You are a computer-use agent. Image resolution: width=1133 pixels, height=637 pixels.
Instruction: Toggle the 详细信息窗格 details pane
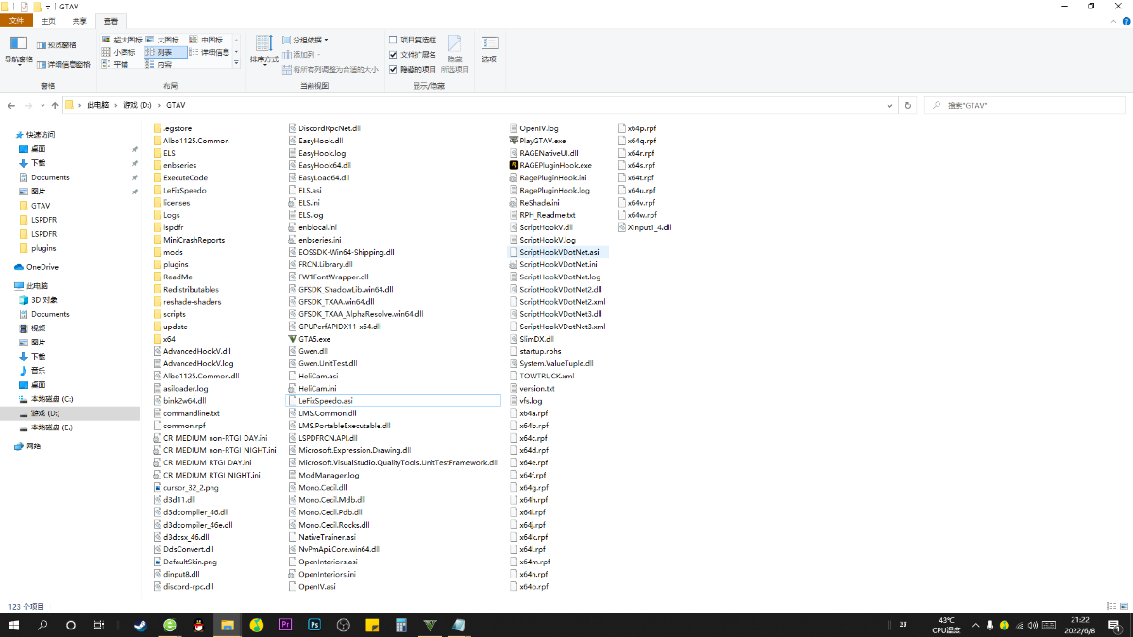point(63,64)
